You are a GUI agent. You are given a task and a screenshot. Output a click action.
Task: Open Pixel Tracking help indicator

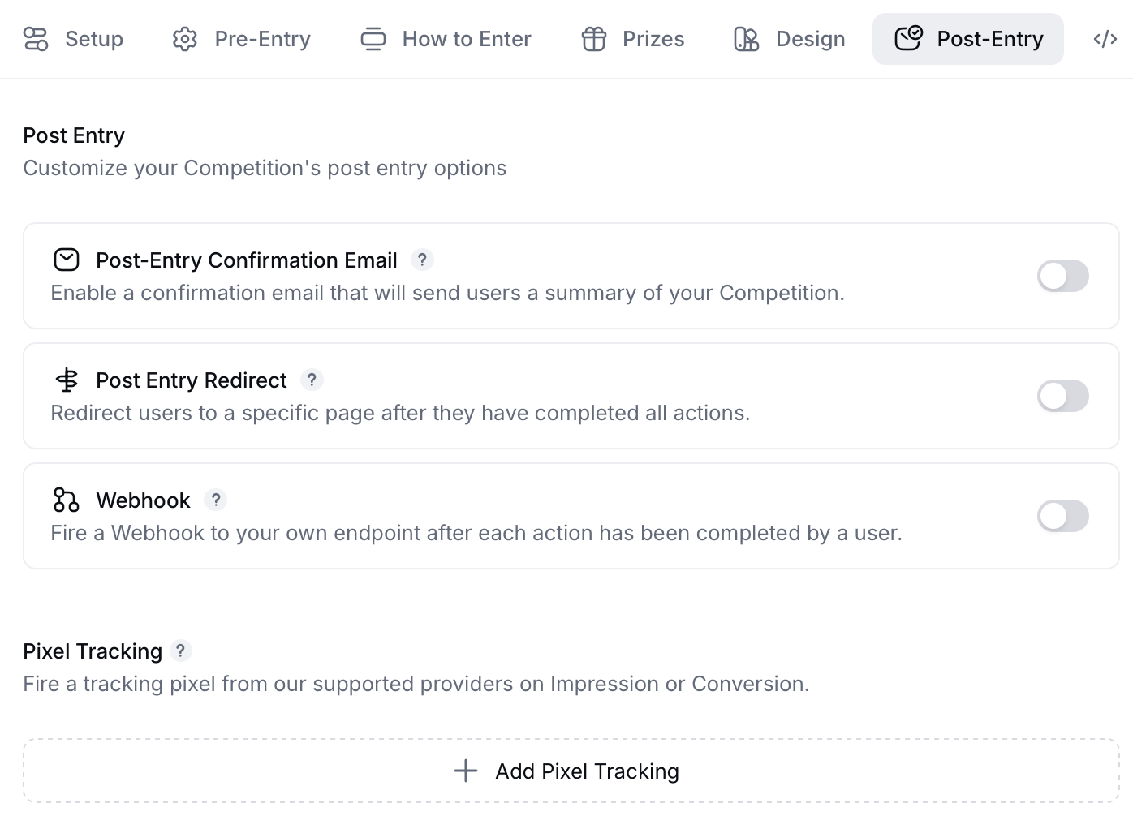pos(180,651)
